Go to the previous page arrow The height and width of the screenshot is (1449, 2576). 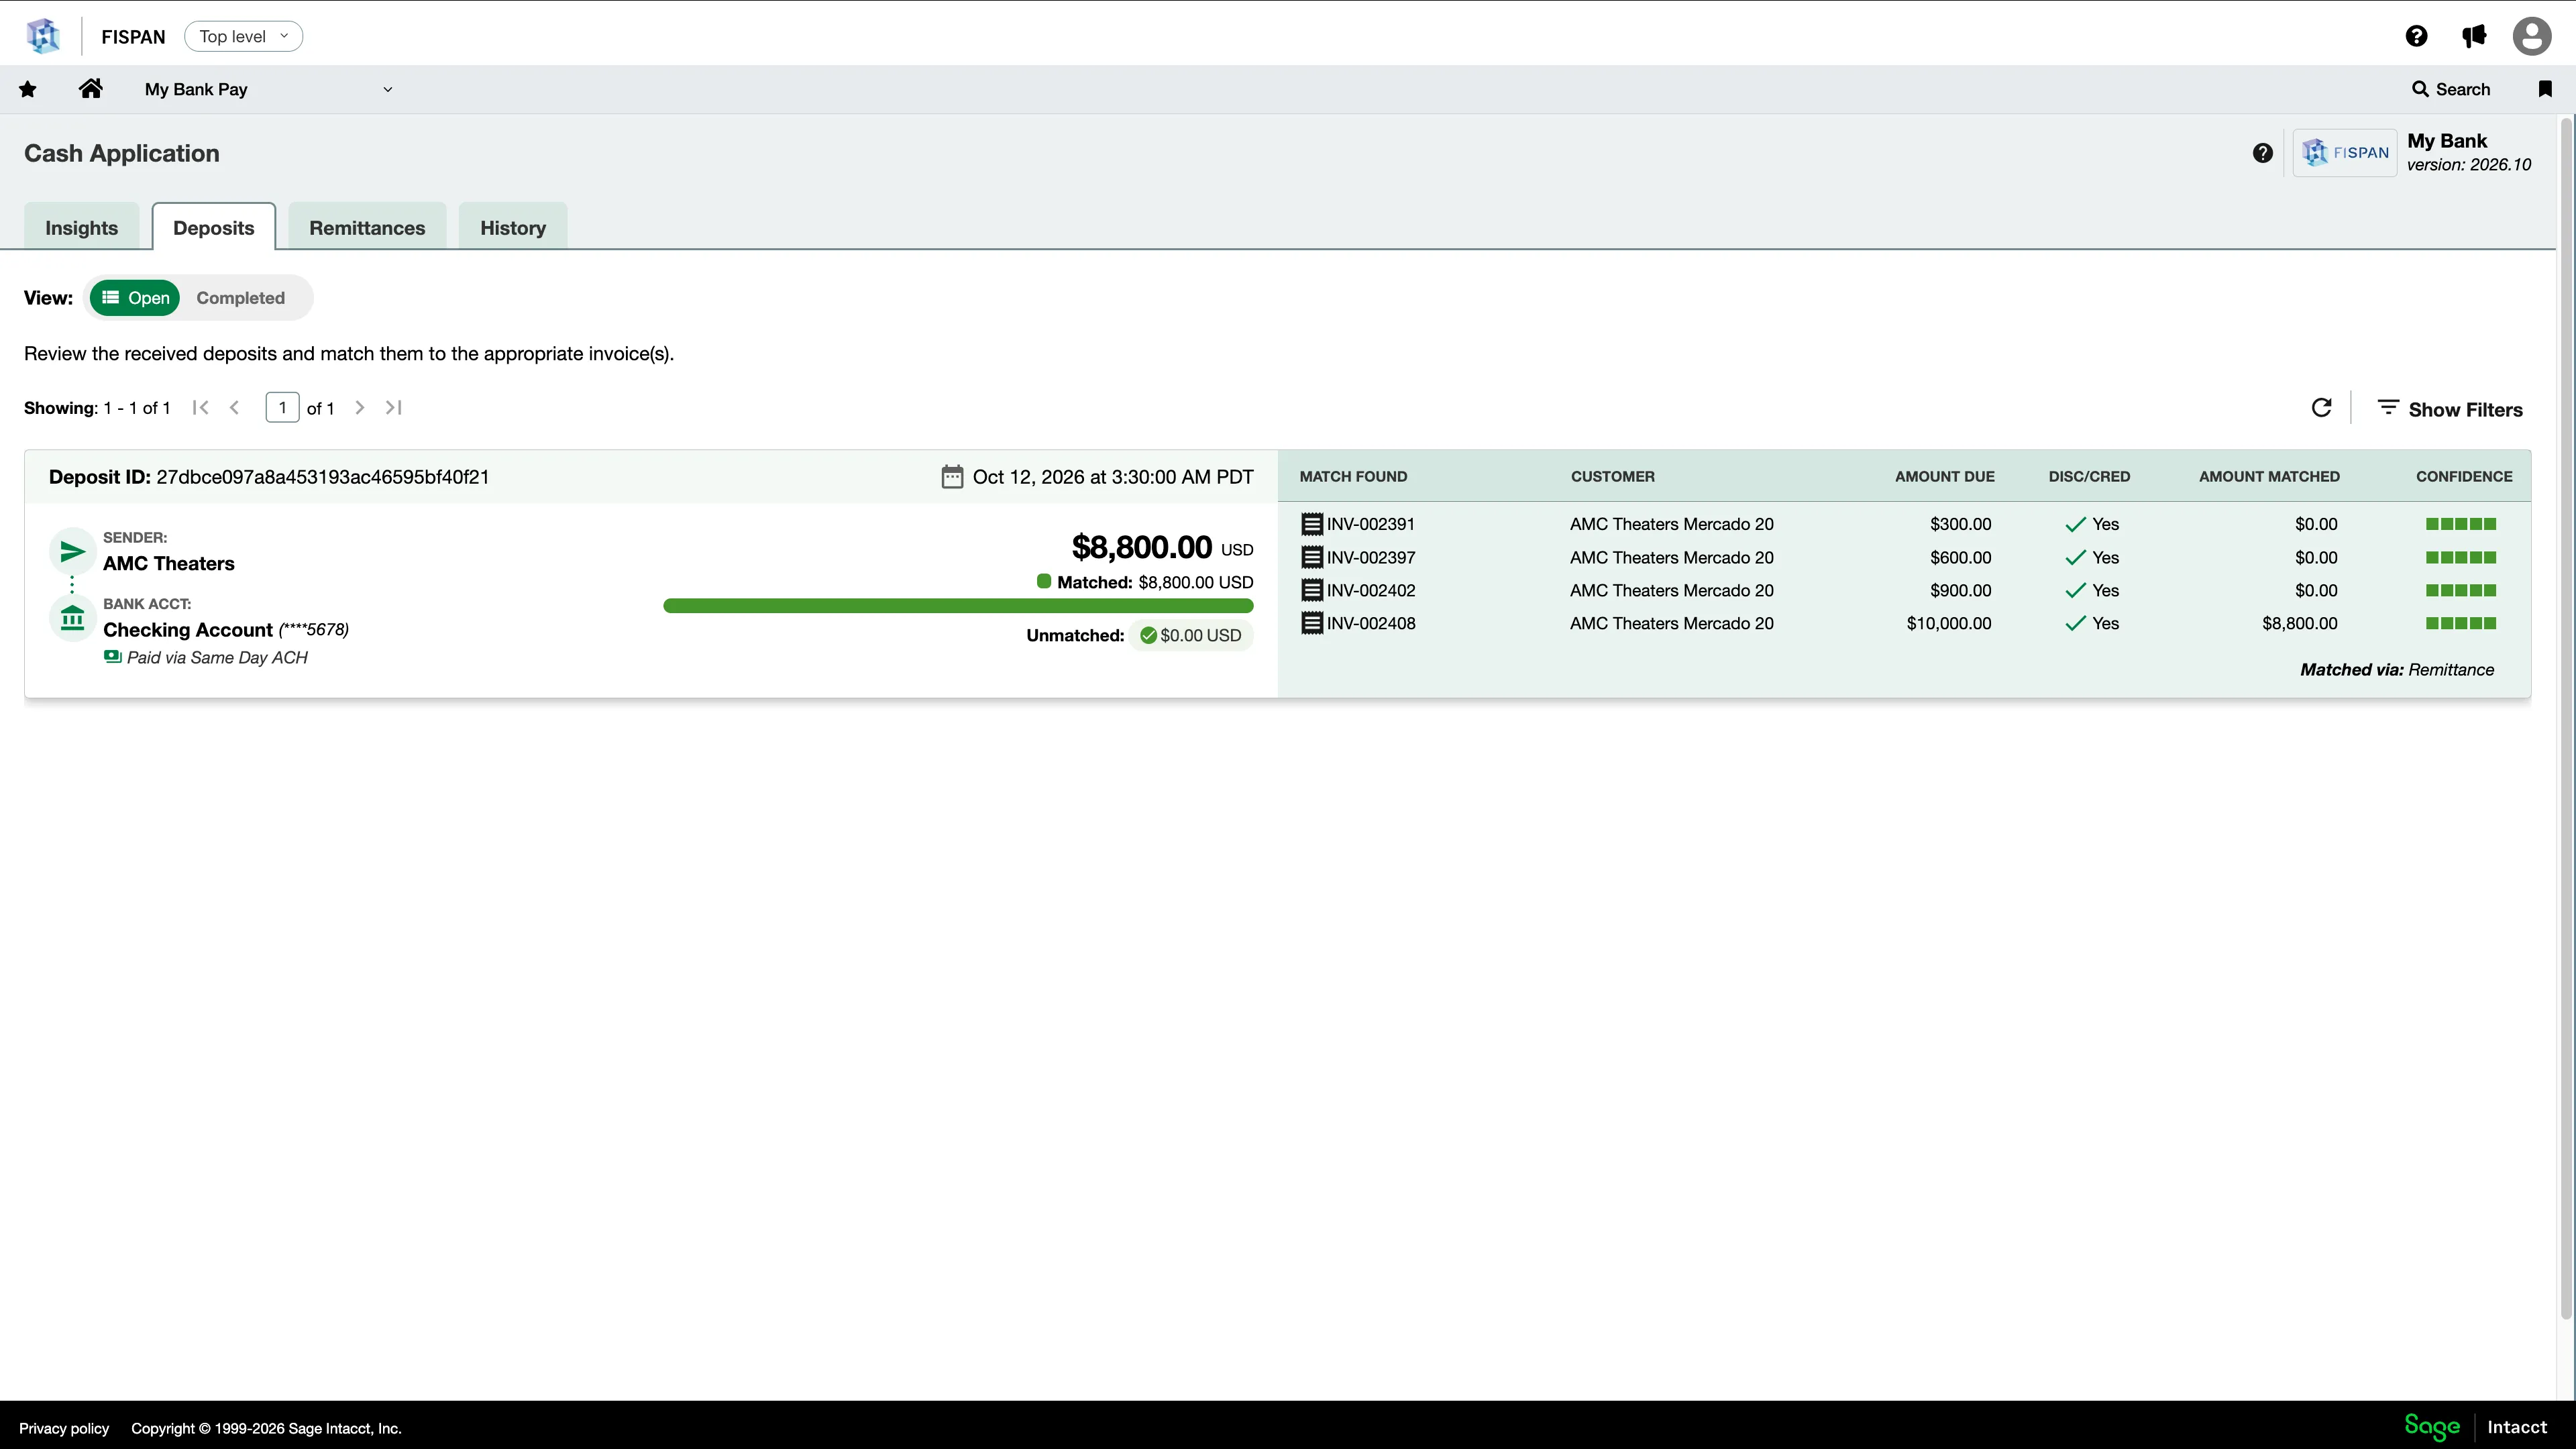point(234,407)
